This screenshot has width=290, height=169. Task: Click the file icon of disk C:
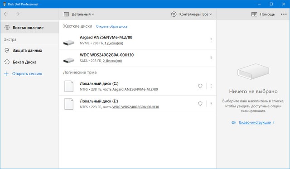pos(69,86)
